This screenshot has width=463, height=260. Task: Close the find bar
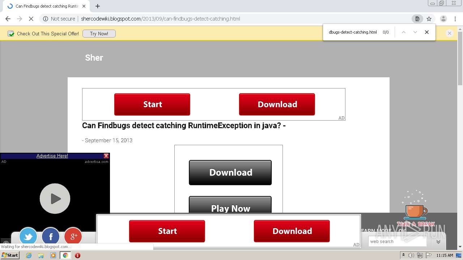pyautogui.click(x=427, y=32)
